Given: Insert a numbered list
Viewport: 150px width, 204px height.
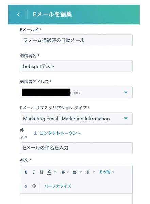Looking at the screenshot, I should [88, 172].
